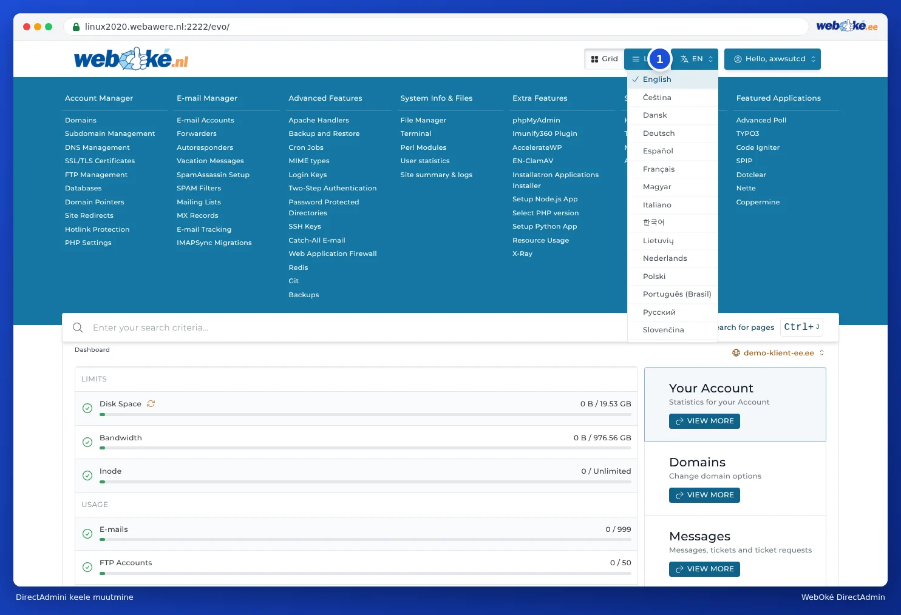The image size is (901, 615).
Task: Click the Bandwidth status check icon
Action: [x=87, y=442]
